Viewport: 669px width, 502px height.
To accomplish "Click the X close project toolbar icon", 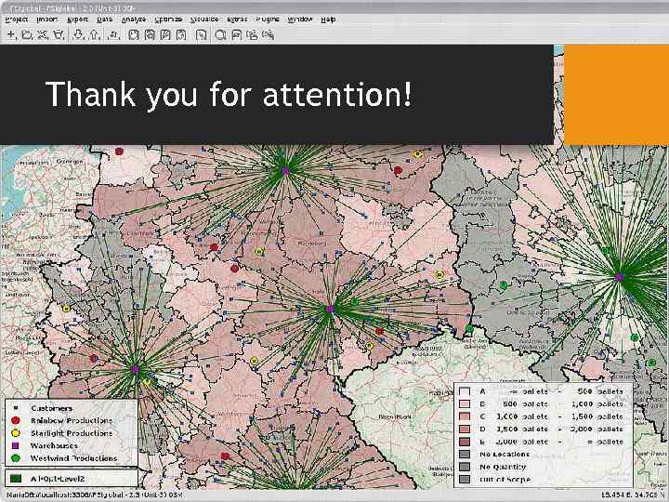I will point(42,35).
